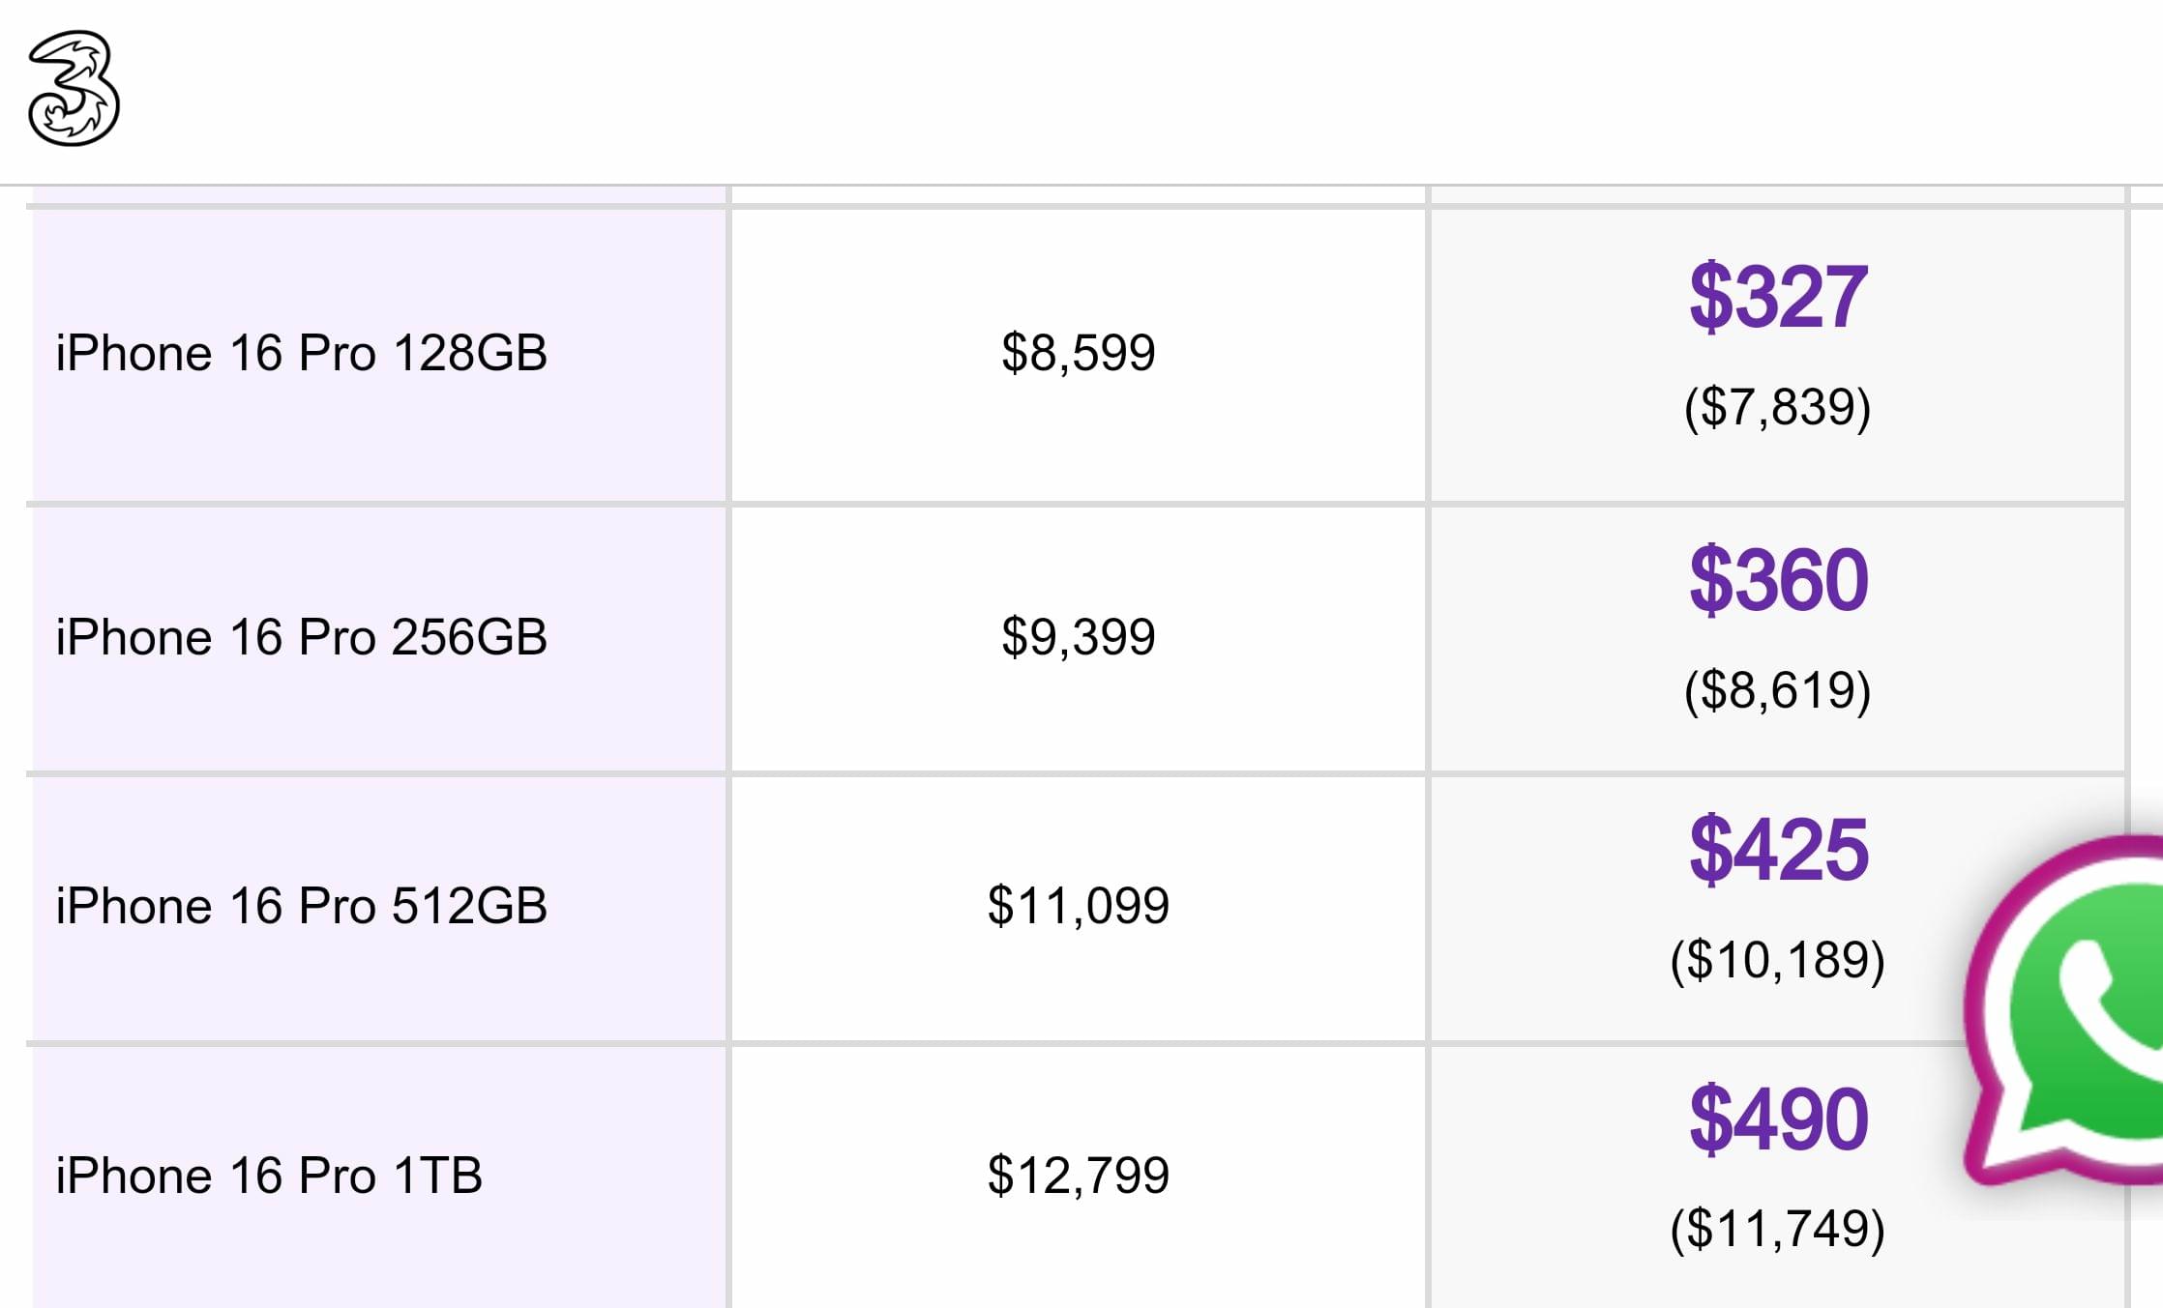Click the purple $360 monthly price

(x=1778, y=580)
